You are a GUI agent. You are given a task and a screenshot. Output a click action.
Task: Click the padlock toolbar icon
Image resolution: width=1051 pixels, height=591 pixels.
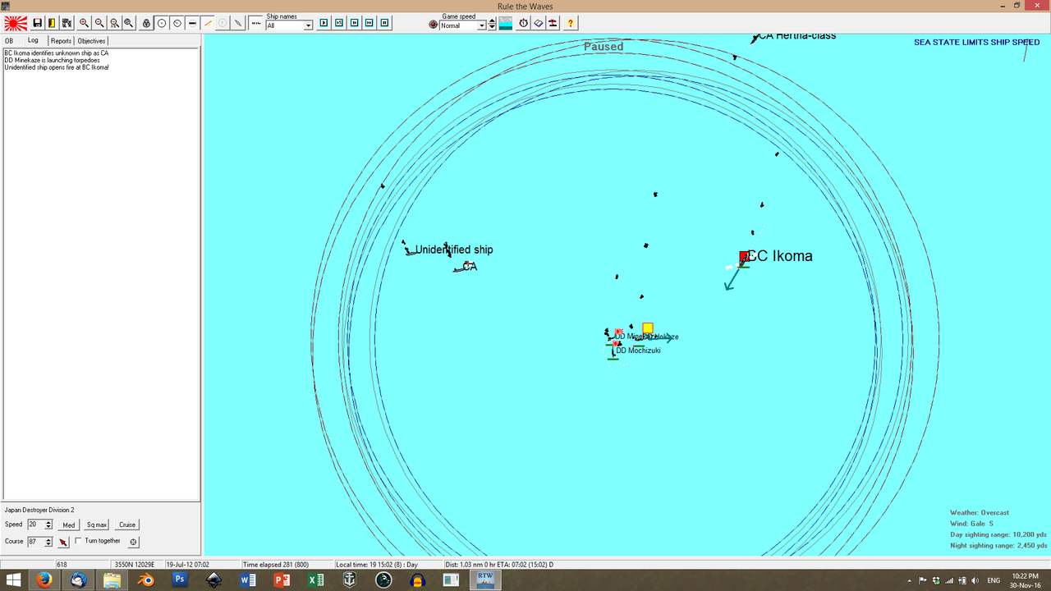point(147,23)
